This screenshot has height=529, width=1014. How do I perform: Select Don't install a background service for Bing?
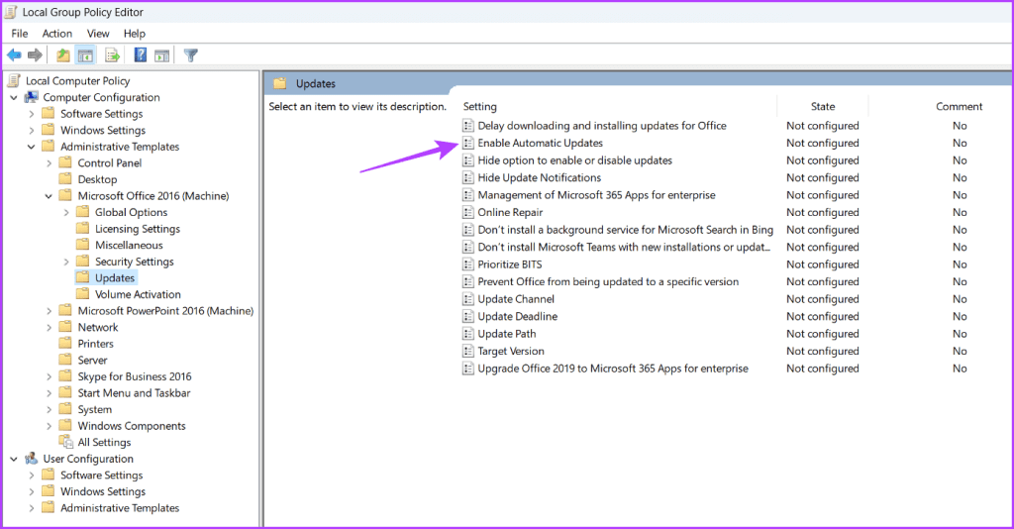626,230
